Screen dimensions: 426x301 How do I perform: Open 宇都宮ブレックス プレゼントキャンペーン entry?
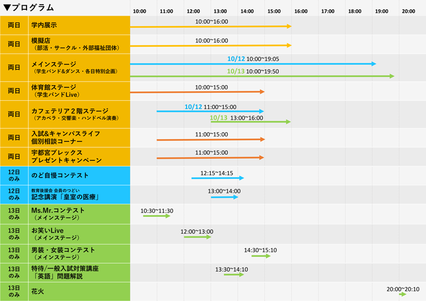click(66, 157)
